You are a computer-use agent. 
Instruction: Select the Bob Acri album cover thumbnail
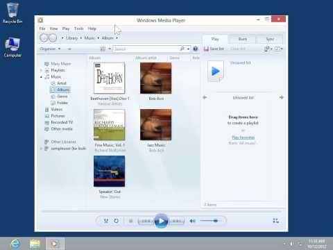click(x=156, y=78)
